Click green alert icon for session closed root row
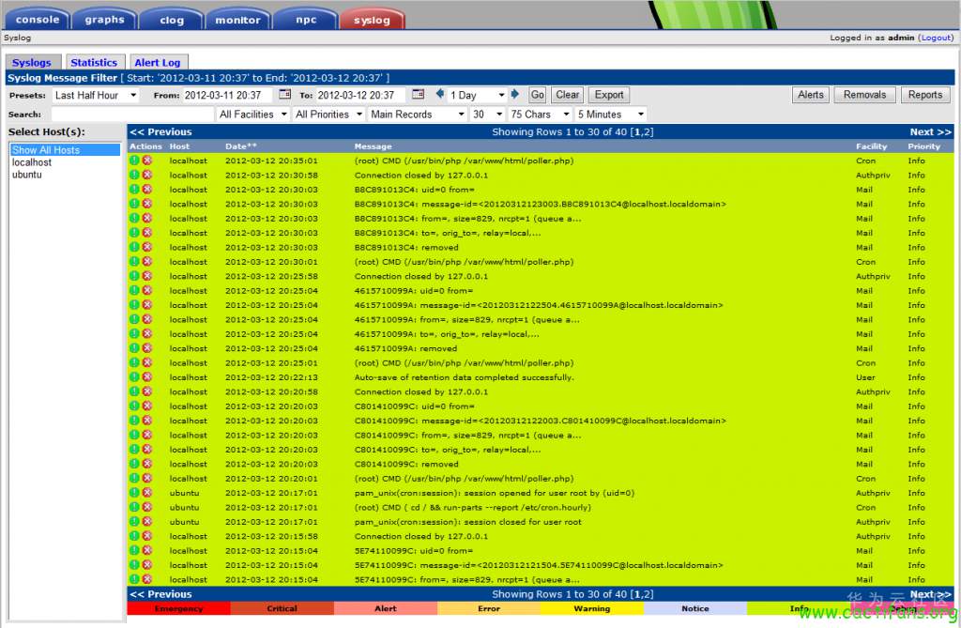This screenshot has width=961, height=628. pos(134,522)
